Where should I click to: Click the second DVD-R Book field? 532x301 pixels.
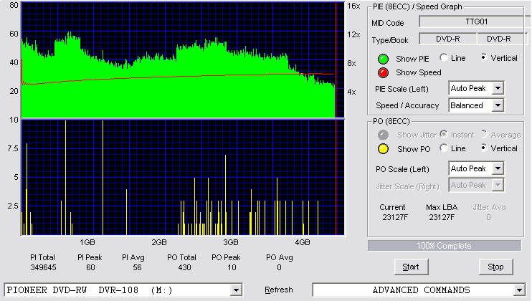[502, 39]
